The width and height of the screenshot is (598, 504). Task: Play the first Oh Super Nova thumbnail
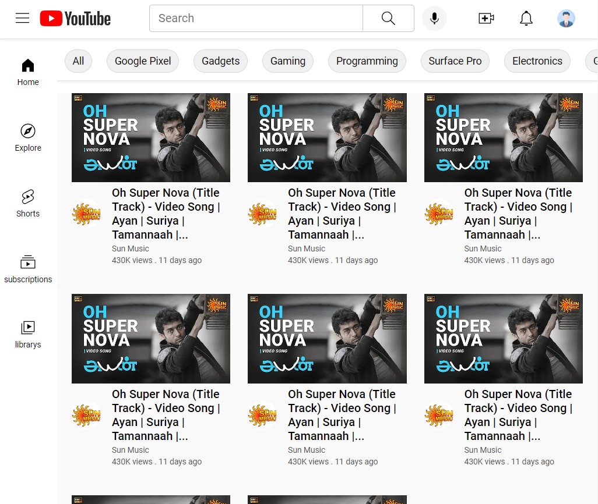point(151,137)
